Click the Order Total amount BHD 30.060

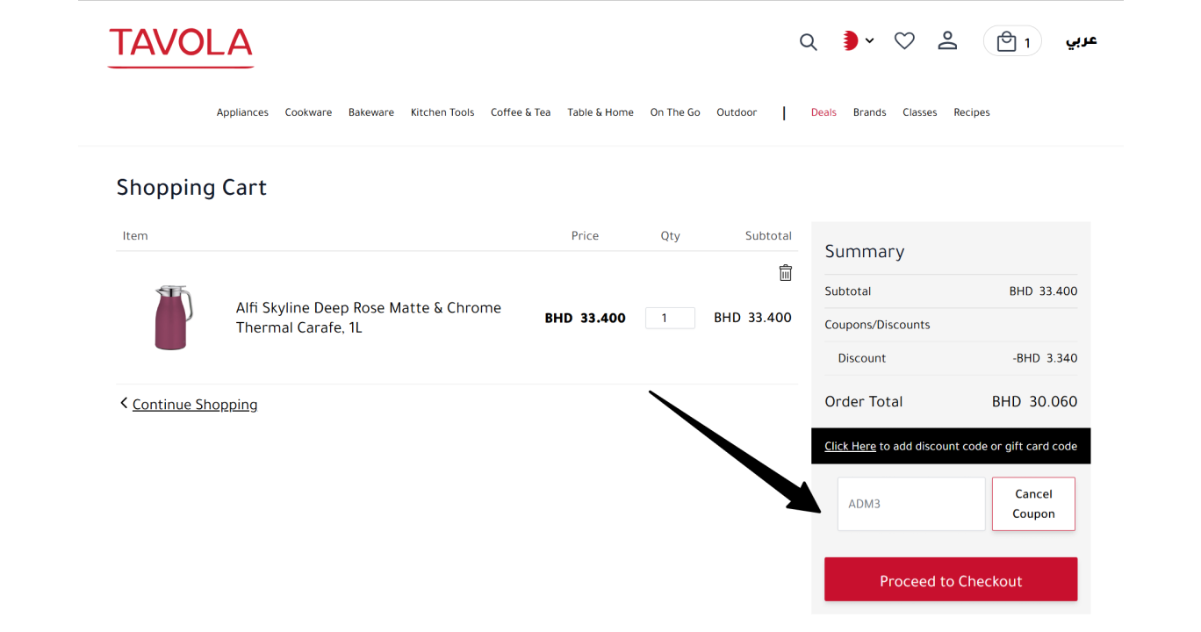pos(1034,401)
